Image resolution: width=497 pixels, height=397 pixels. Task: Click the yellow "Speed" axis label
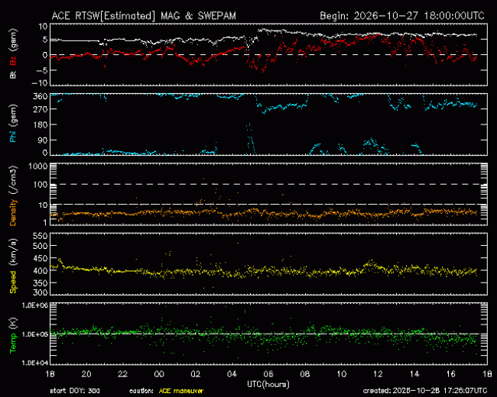(x=13, y=282)
